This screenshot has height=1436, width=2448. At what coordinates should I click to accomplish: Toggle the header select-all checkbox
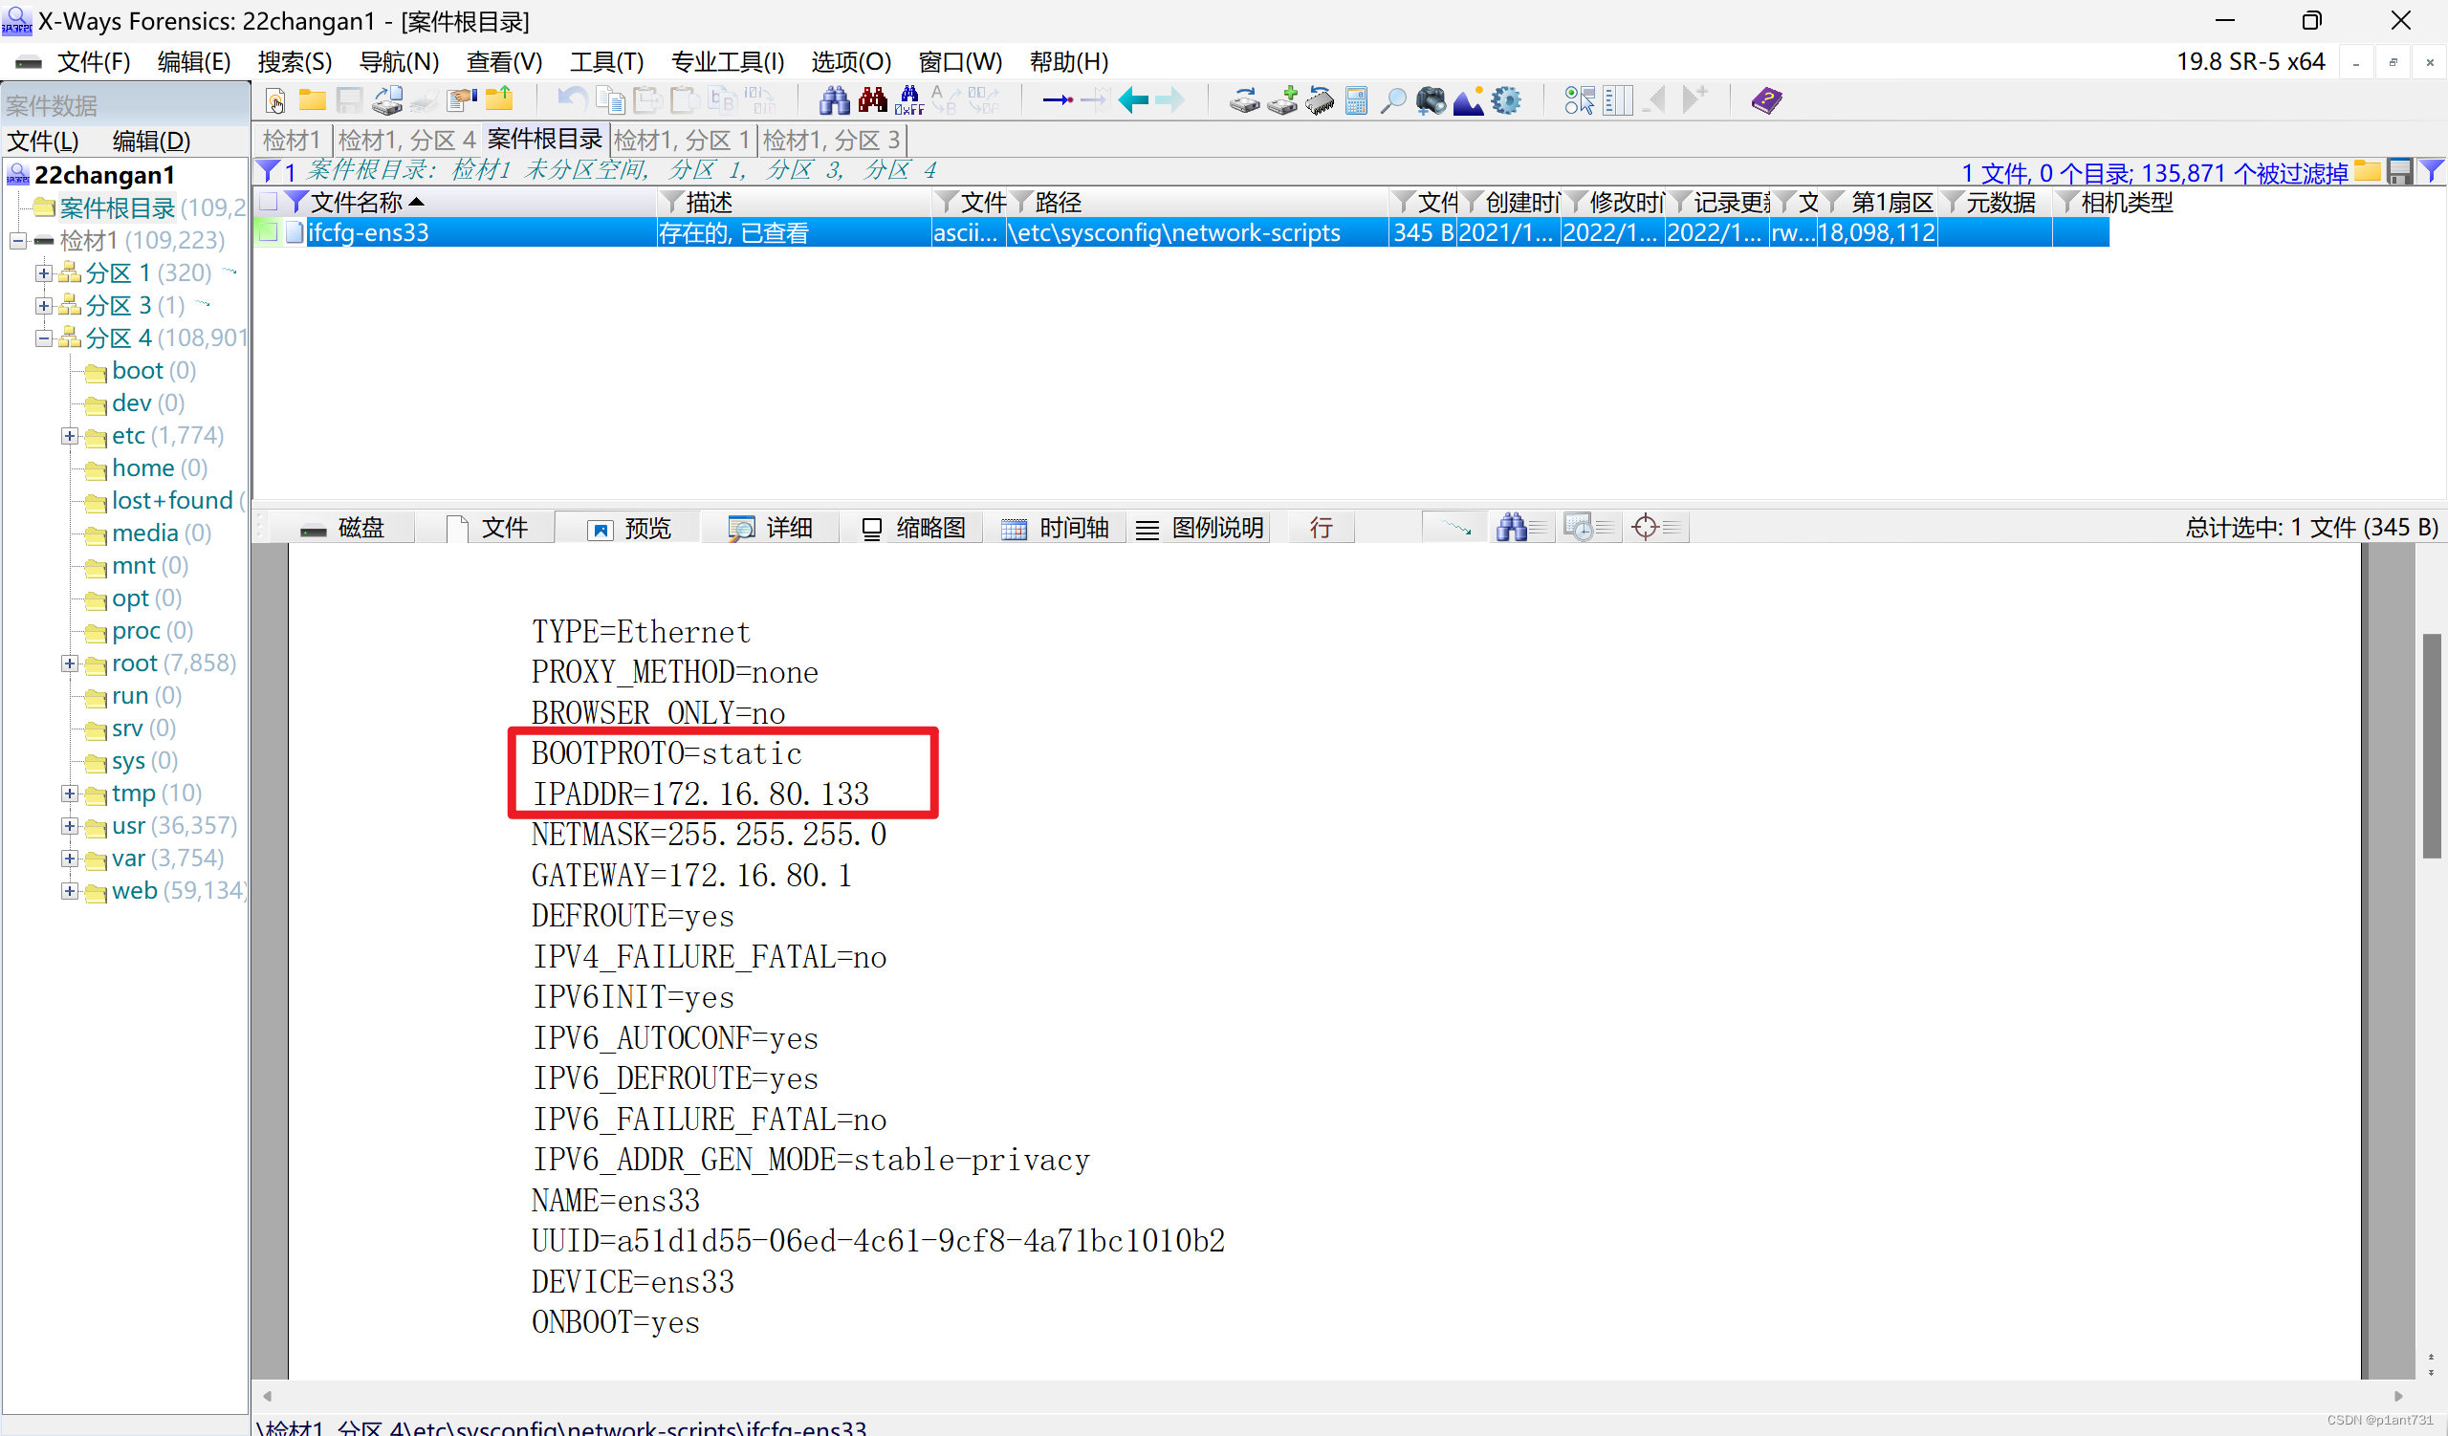click(269, 202)
